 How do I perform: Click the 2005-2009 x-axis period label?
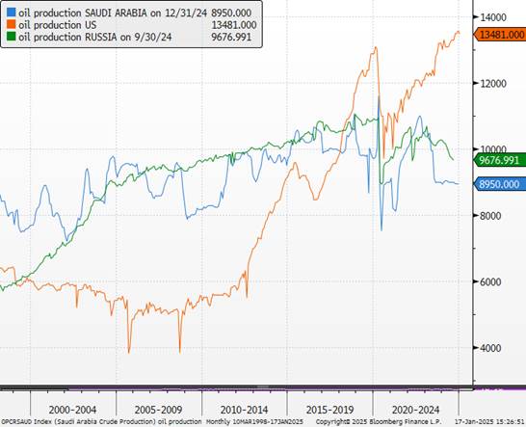click(158, 410)
